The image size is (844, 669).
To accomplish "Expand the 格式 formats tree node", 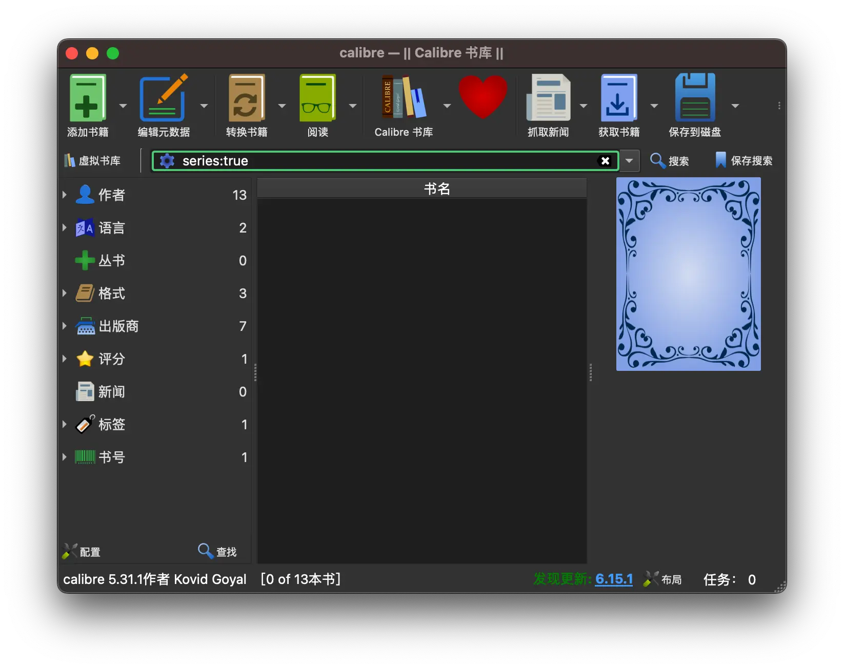I will pos(65,293).
